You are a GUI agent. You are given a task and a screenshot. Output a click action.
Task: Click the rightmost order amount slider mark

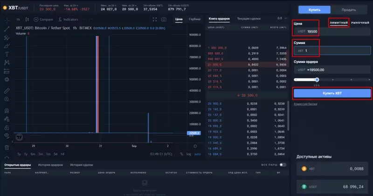coord(369,79)
